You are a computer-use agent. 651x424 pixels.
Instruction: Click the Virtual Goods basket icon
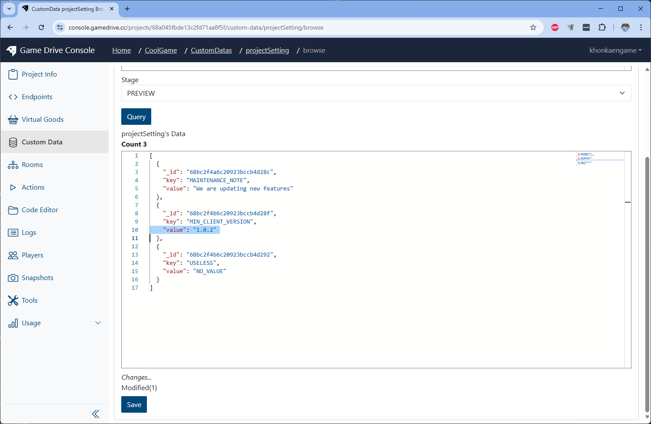pyautogui.click(x=13, y=120)
